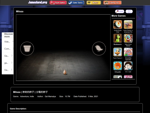Viewport: 150px width, 113px height.
Task: Click the 'More Games' heading
Action: click(x=119, y=16)
